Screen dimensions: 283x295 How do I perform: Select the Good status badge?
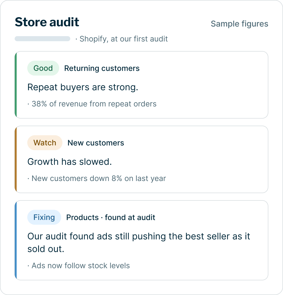click(x=43, y=68)
